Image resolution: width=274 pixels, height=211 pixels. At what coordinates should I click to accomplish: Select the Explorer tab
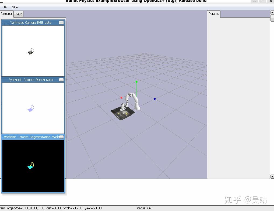coord(6,14)
